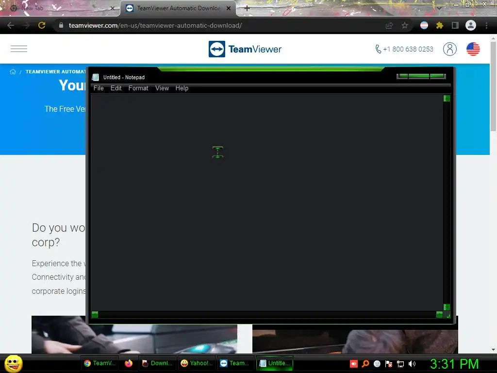The width and height of the screenshot is (497, 373).
Task: Go back in Chrome browser history
Action: tap(11, 25)
